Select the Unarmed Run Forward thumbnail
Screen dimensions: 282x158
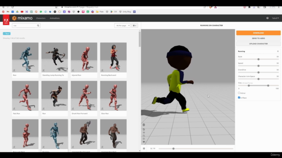84,134
